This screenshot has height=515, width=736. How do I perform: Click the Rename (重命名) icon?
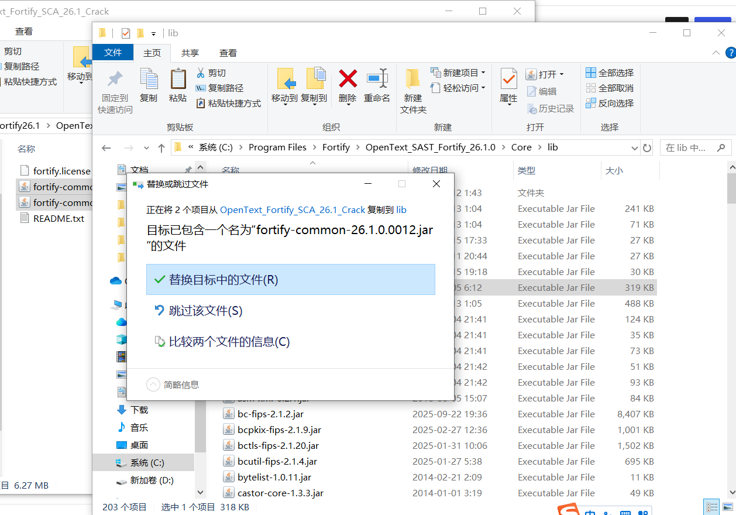pyautogui.click(x=377, y=78)
